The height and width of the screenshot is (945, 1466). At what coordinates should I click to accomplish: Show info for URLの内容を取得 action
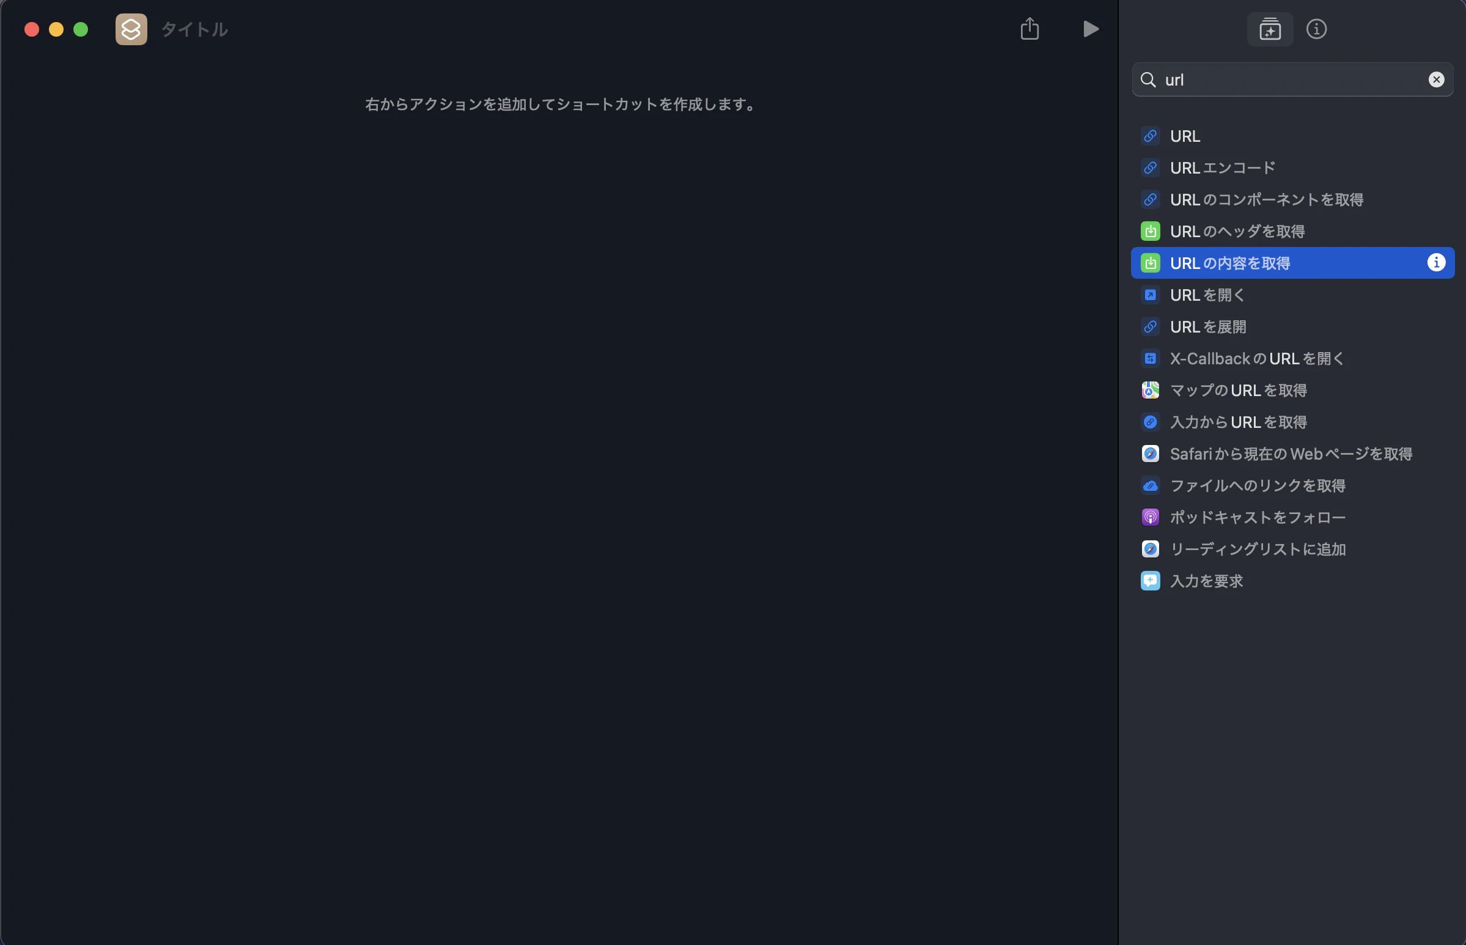1437,263
